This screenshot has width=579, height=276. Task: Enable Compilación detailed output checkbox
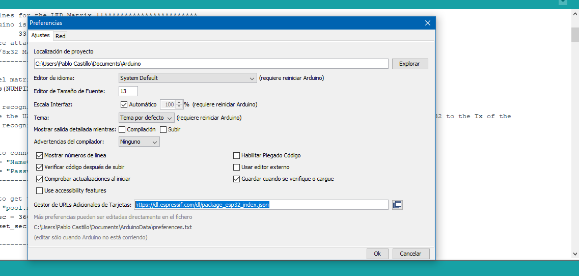[122, 130]
